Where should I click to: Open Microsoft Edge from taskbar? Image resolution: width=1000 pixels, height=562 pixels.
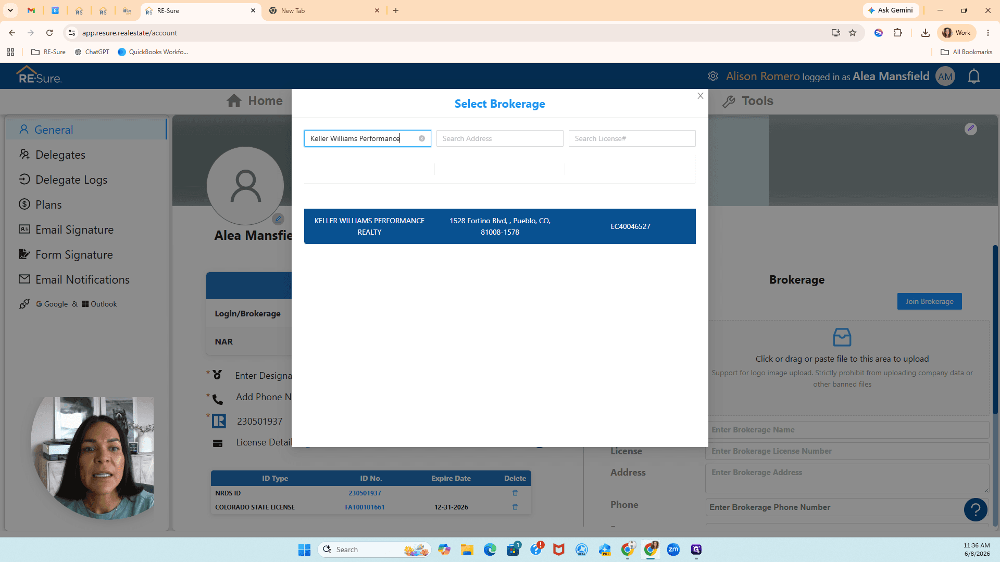pyautogui.click(x=490, y=550)
